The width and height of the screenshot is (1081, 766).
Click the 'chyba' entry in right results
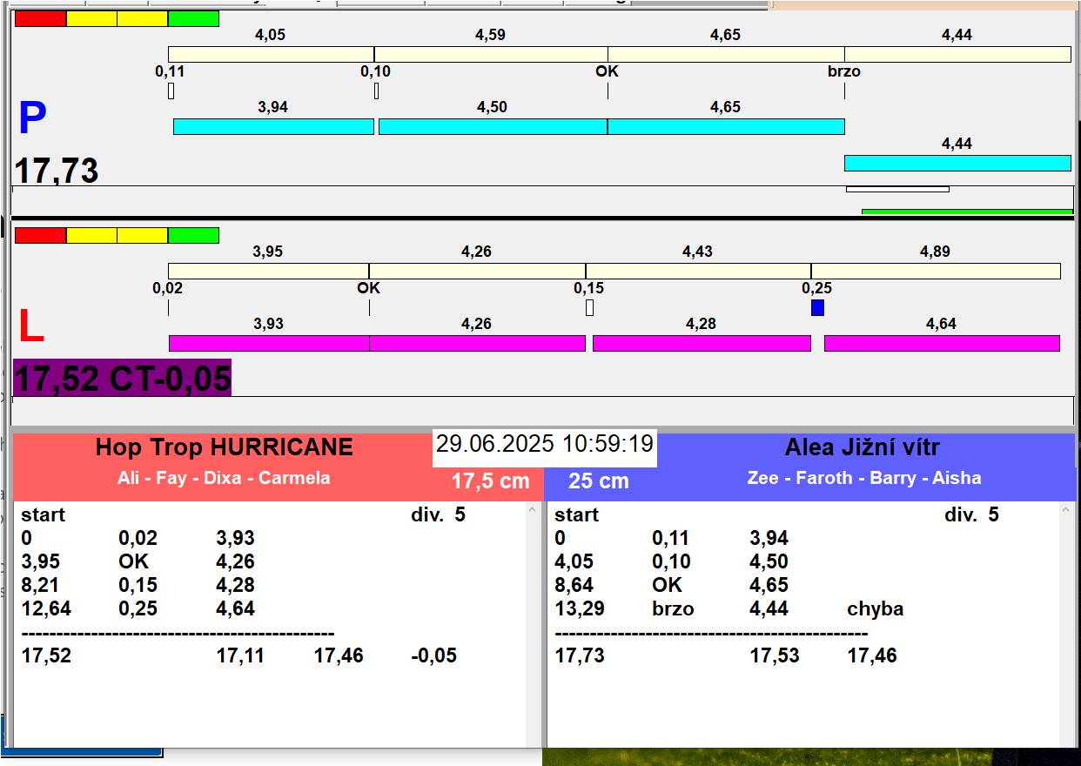(875, 608)
